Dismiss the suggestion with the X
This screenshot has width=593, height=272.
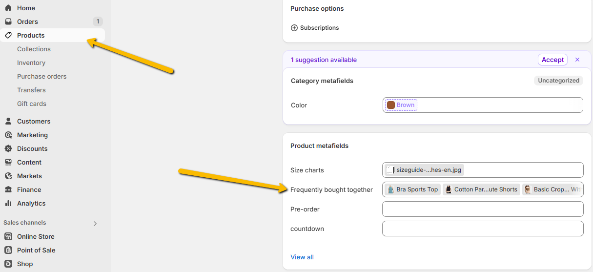coord(577,60)
